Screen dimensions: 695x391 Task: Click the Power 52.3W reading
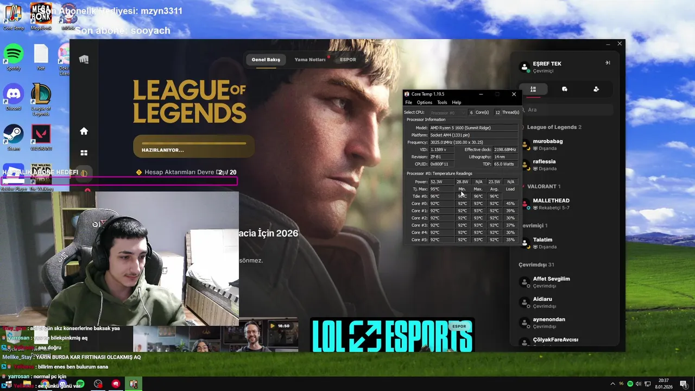point(441,182)
